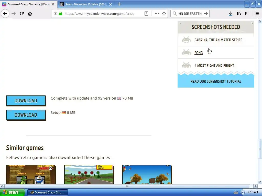Click the horizontal scrollbar right arrow
This screenshot has height=196, width=262.
click(255, 186)
